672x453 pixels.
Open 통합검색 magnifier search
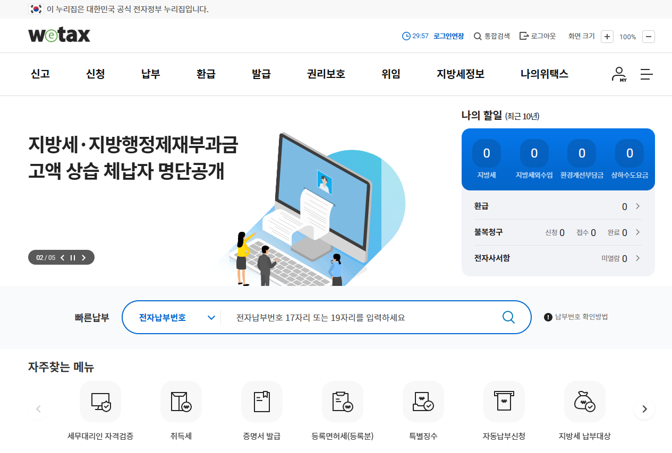coord(478,36)
